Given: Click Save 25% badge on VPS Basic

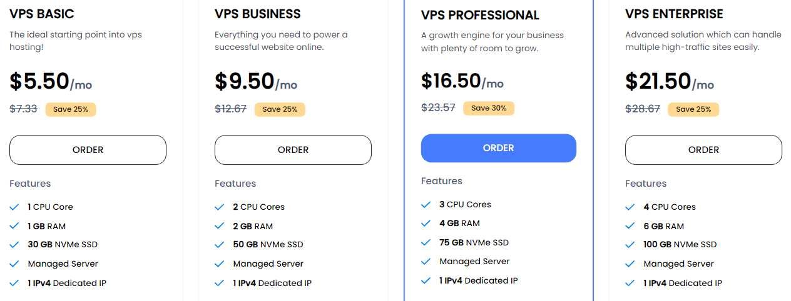Looking at the screenshot, I should [x=71, y=109].
